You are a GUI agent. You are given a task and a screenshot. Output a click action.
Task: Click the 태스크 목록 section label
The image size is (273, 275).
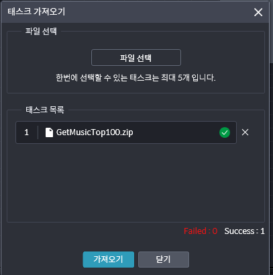[x=45, y=110]
